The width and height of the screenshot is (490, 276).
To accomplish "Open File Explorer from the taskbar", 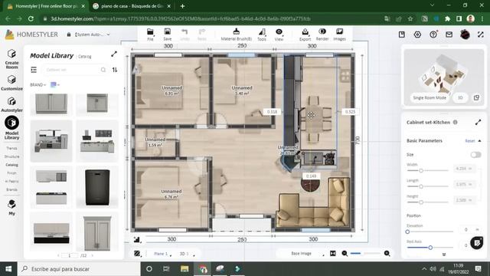I will tap(185, 269).
